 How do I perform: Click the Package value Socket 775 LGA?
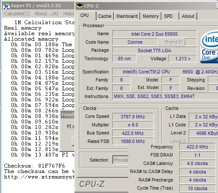[154, 50]
